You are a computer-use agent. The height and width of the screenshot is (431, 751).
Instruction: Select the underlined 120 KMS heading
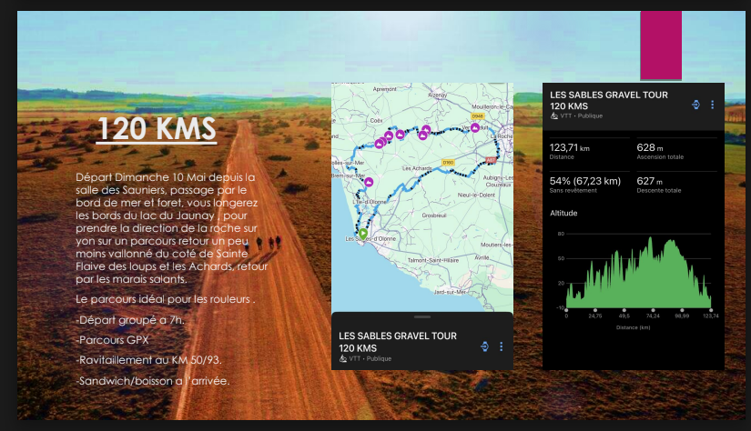coord(157,129)
